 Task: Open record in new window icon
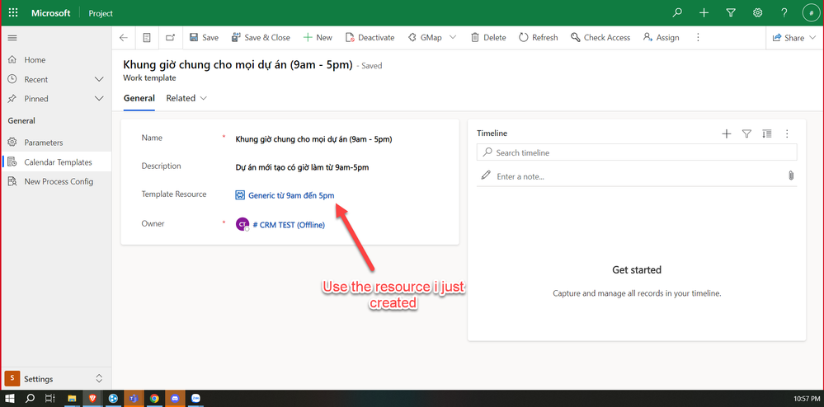[170, 38]
